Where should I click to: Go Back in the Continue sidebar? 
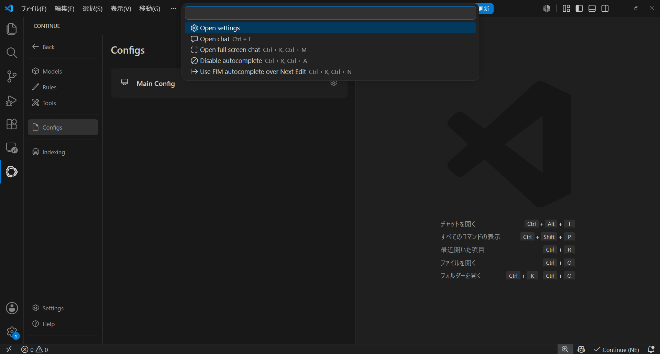point(43,47)
